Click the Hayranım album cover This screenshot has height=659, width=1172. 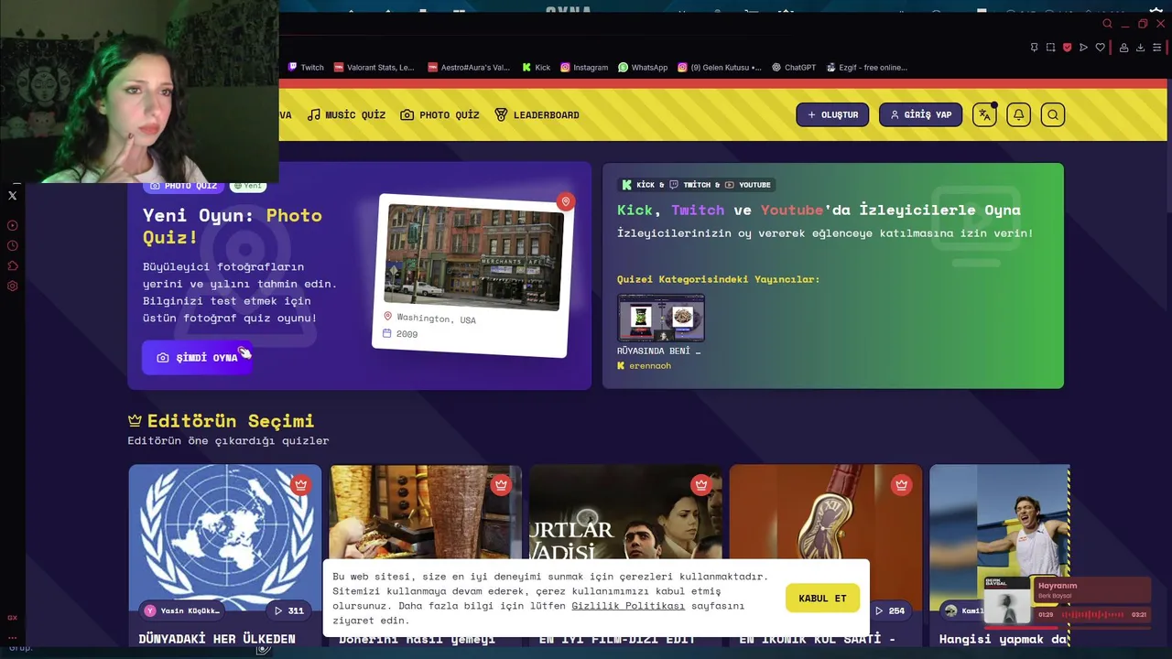coord(1007,601)
